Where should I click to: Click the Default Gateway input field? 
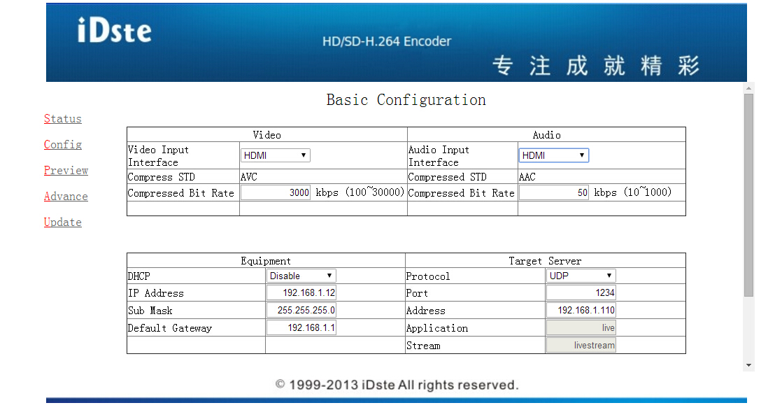pos(301,328)
